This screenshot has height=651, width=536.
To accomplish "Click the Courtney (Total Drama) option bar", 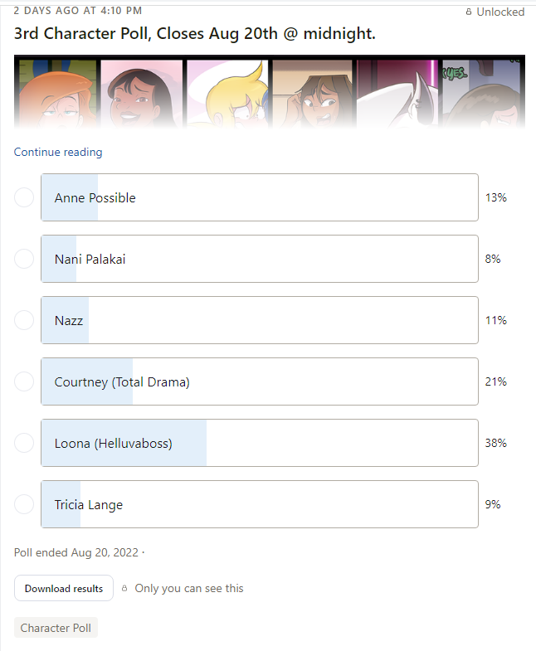I will click(260, 381).
